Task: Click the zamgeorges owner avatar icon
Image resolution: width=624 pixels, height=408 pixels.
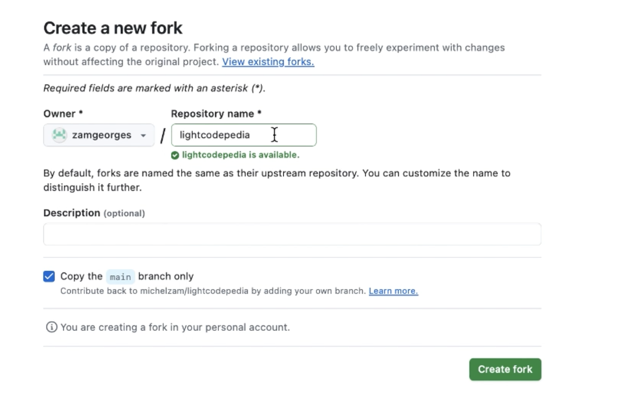Action: coord(59,135)
